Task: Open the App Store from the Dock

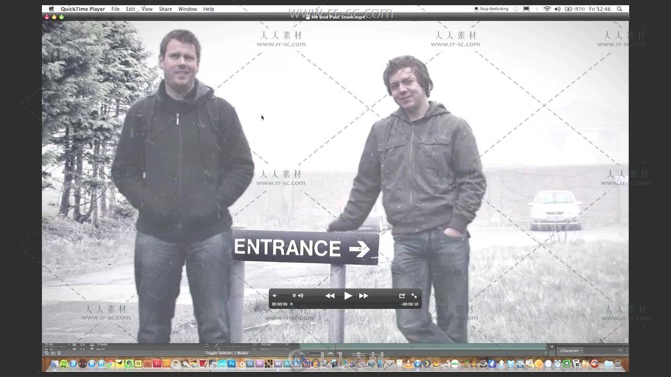Action: [x=92, y=363]
